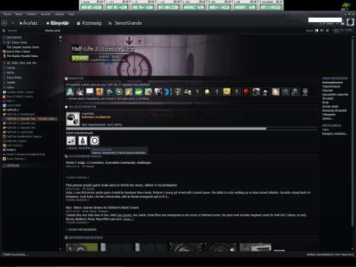This screenshot has width=356, height=267.
Task: Open the latest unlocked achievement icon
Action: point(73,119)
